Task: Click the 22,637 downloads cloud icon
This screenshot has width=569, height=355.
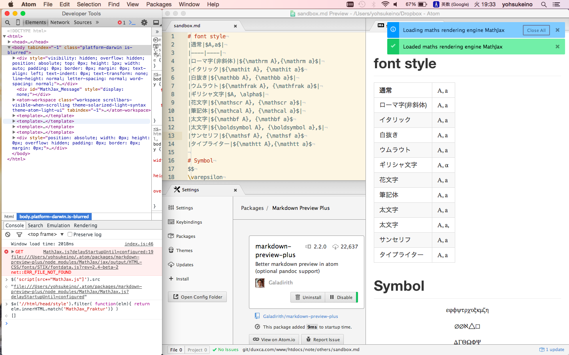Action: click(335, 247)
